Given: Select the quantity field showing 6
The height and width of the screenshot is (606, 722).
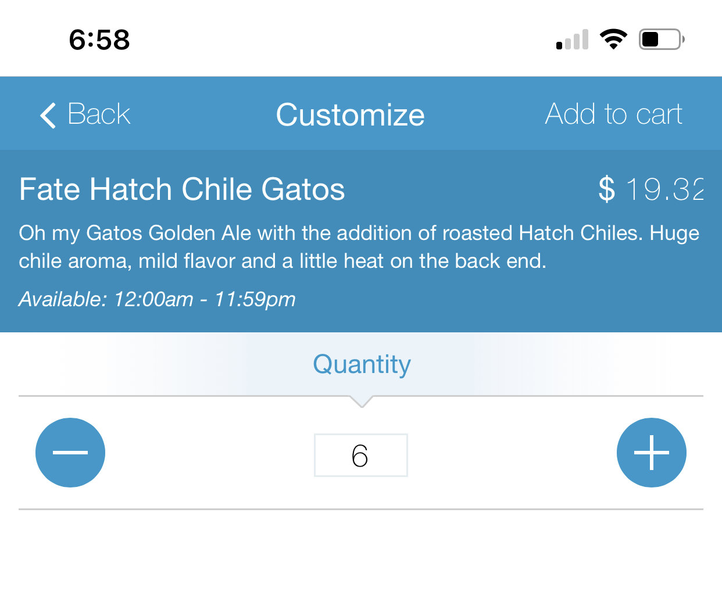Looking at the screenshot, I should [361, 455].
